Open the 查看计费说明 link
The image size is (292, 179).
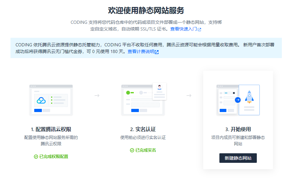point(141,51)
